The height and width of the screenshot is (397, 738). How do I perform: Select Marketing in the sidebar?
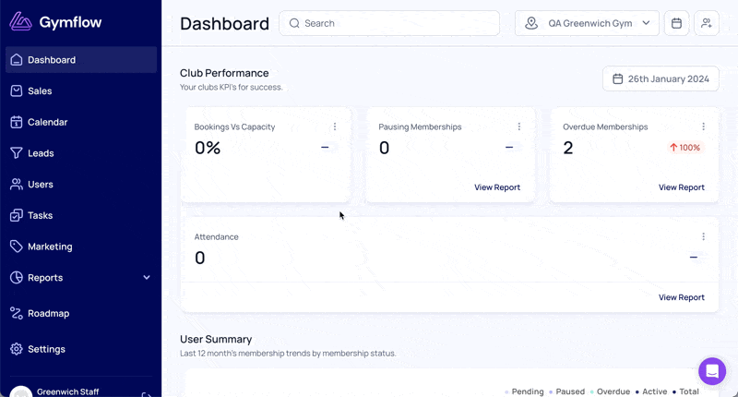click(x=50, y=247)
